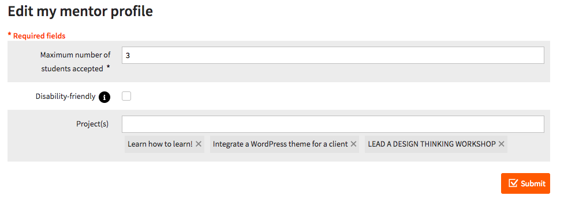Select the "Integrate a WordPress theme for a client" tag text
579x207 pixels.
[x=281, y=144]
